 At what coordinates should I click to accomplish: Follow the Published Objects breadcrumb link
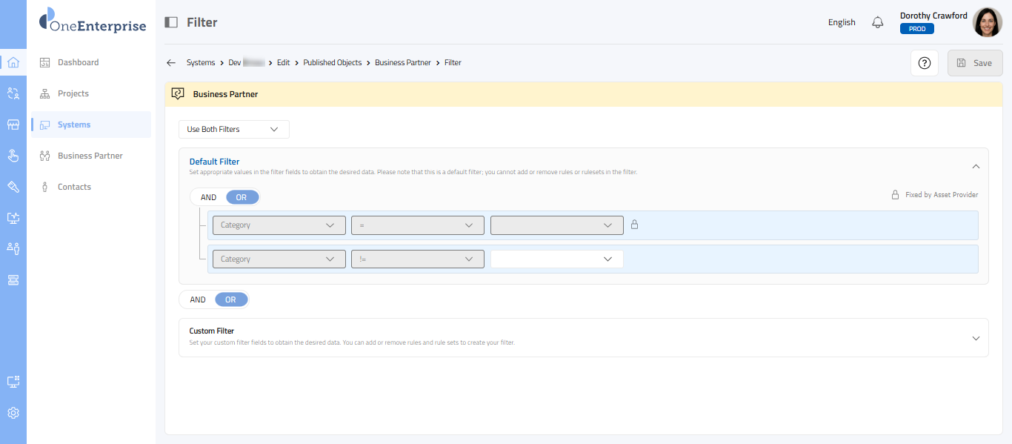coord(333,63)
